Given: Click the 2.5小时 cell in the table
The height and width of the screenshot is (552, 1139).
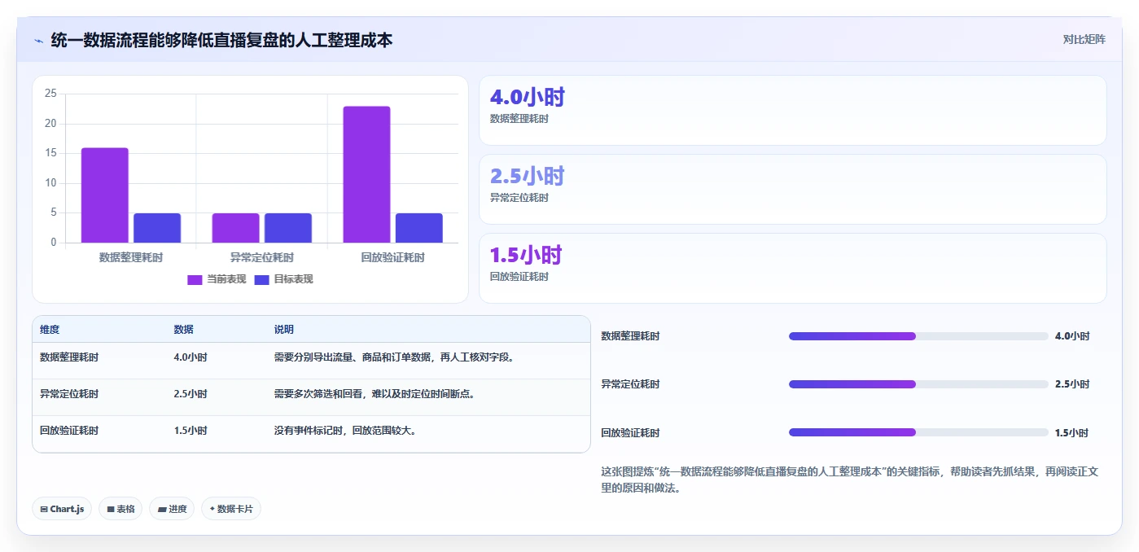Looking at the screenshot, I should tap(191, 393).
